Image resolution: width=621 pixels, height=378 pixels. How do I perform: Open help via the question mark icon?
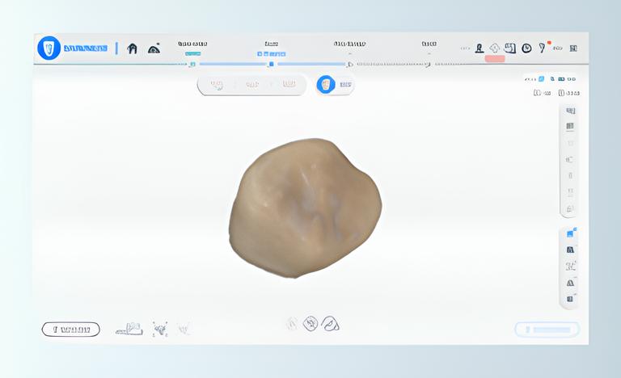pos(542,48)
